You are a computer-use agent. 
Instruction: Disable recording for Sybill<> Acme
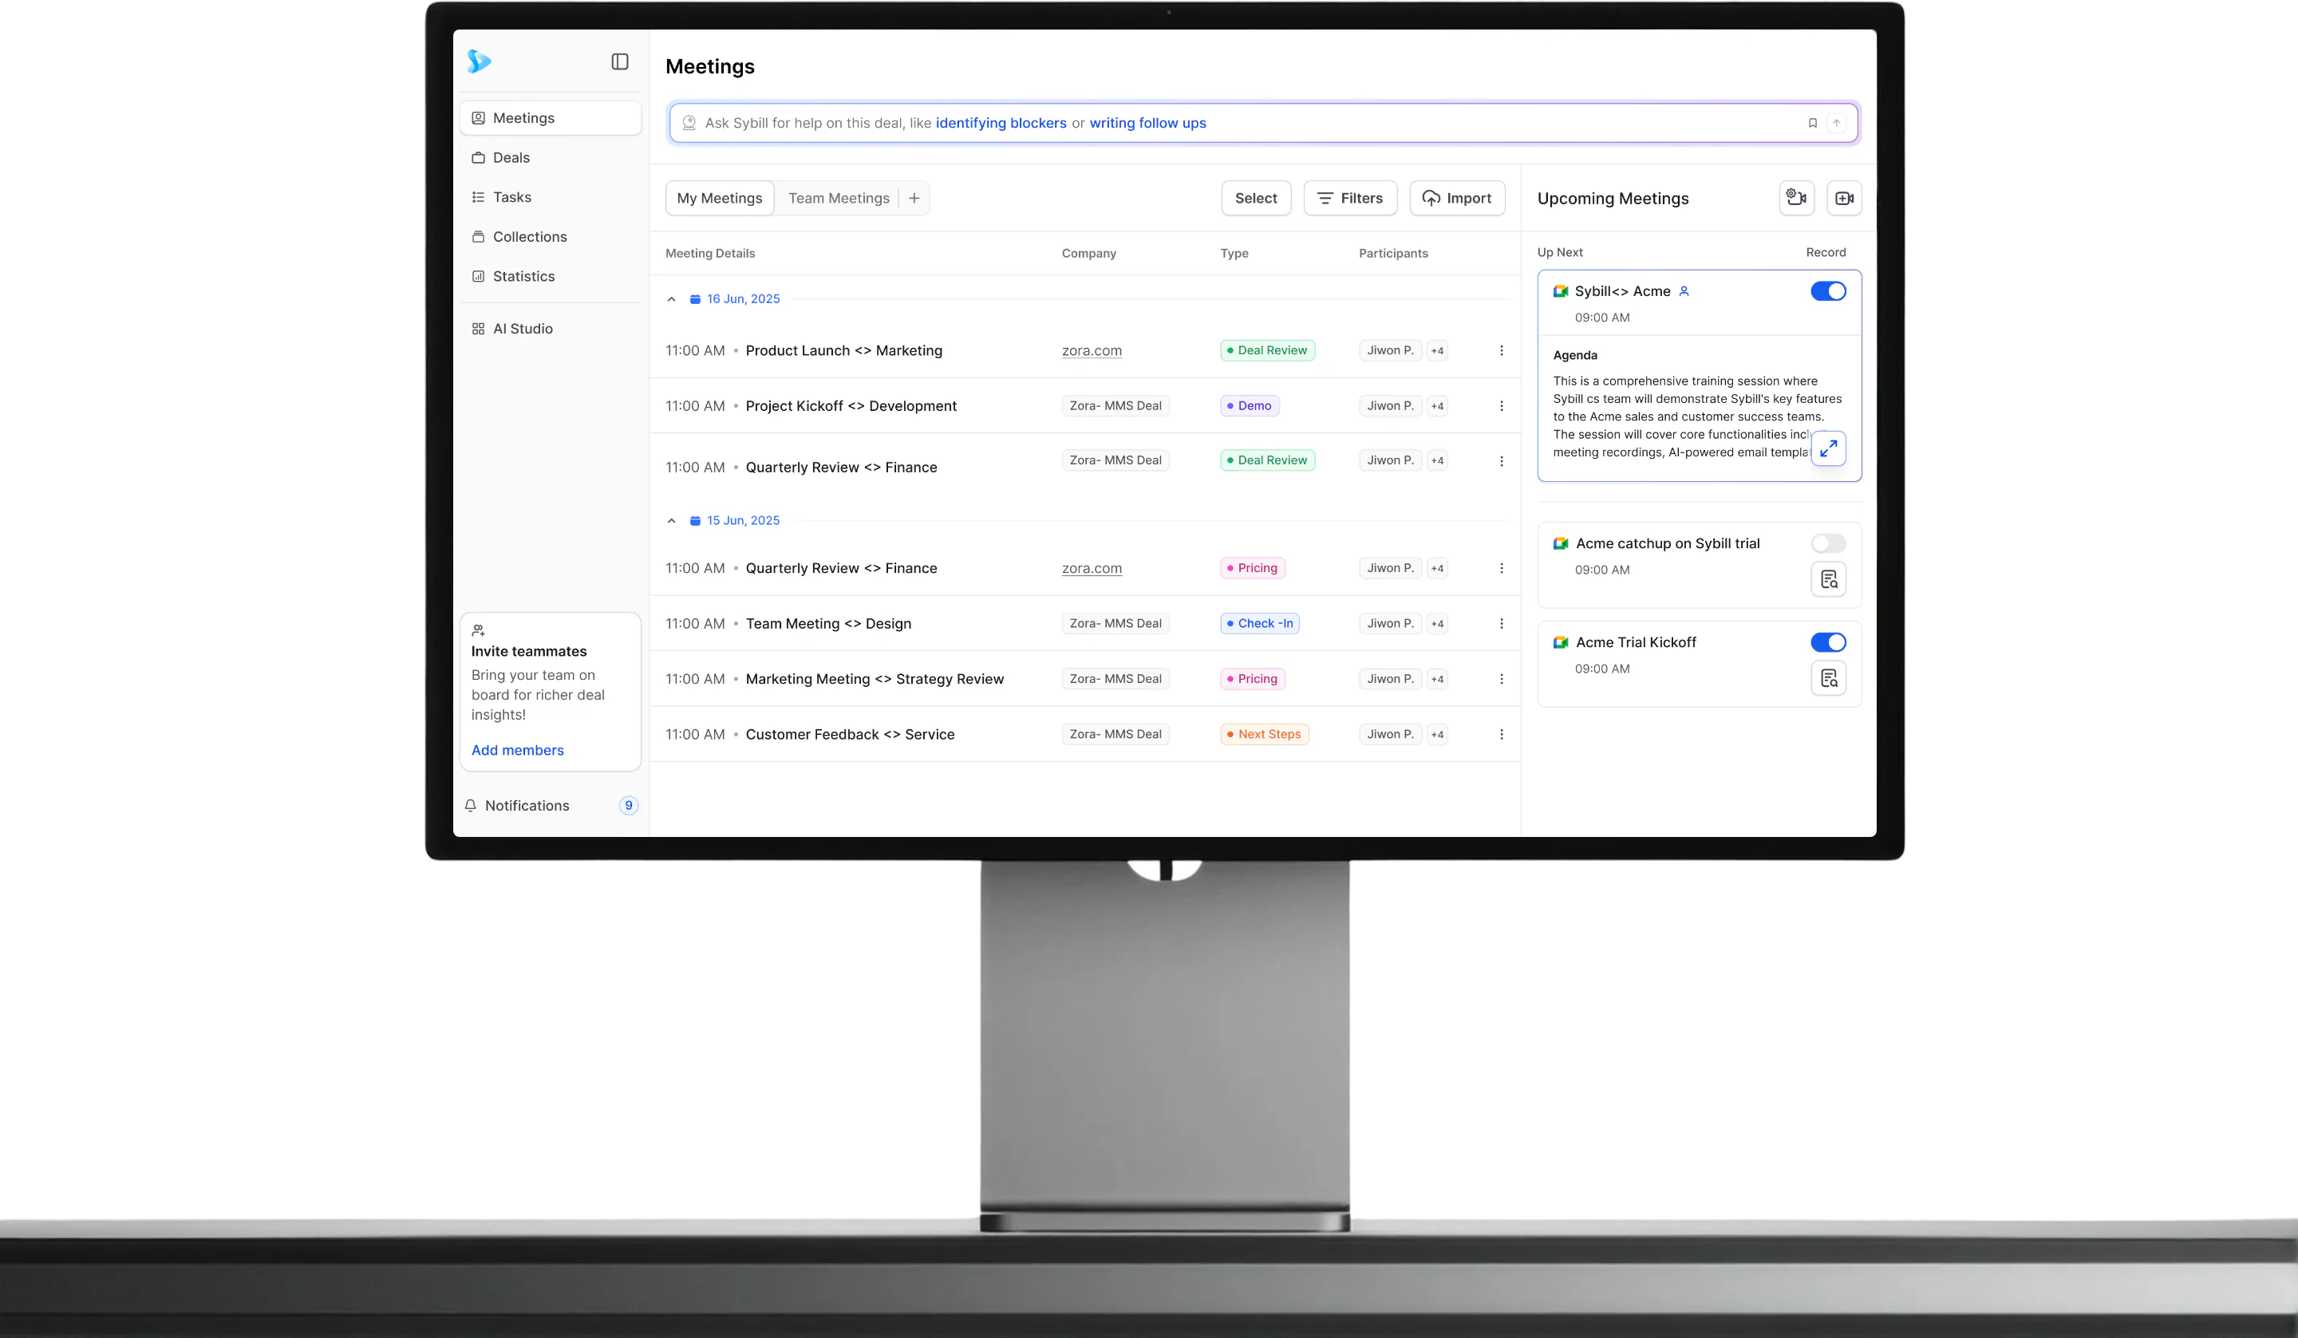(1828, 291)
